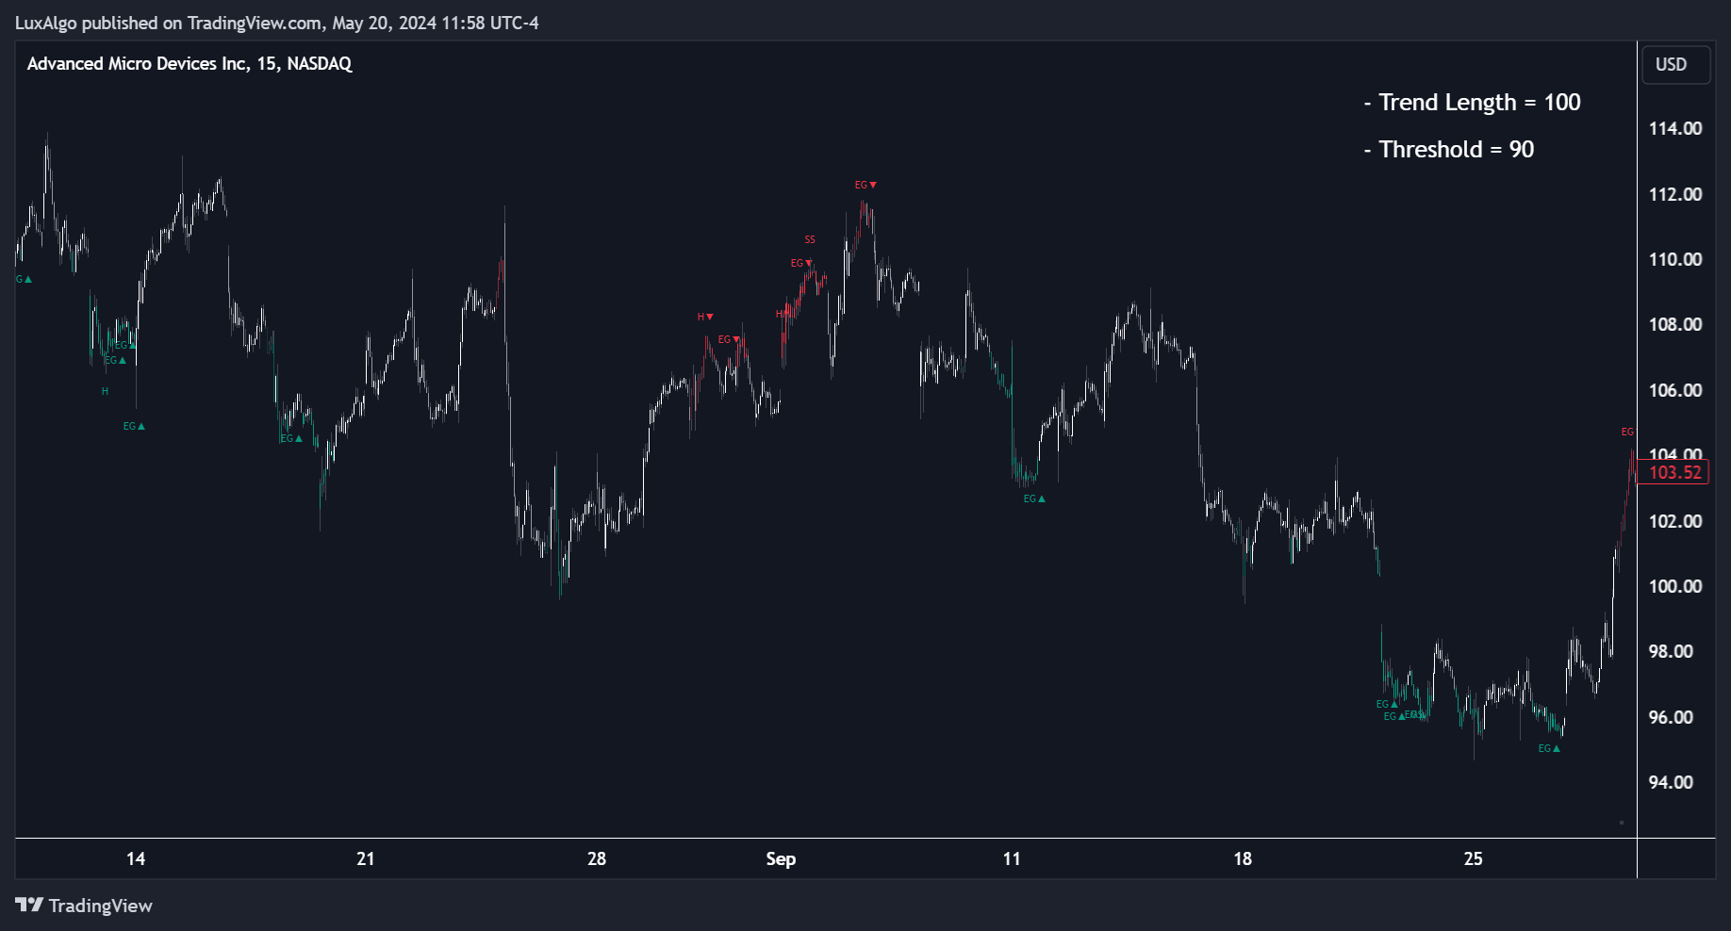Click the 106.00 price axis label
Screen dimensions: 1731x931
click(x=1674, y=390)
